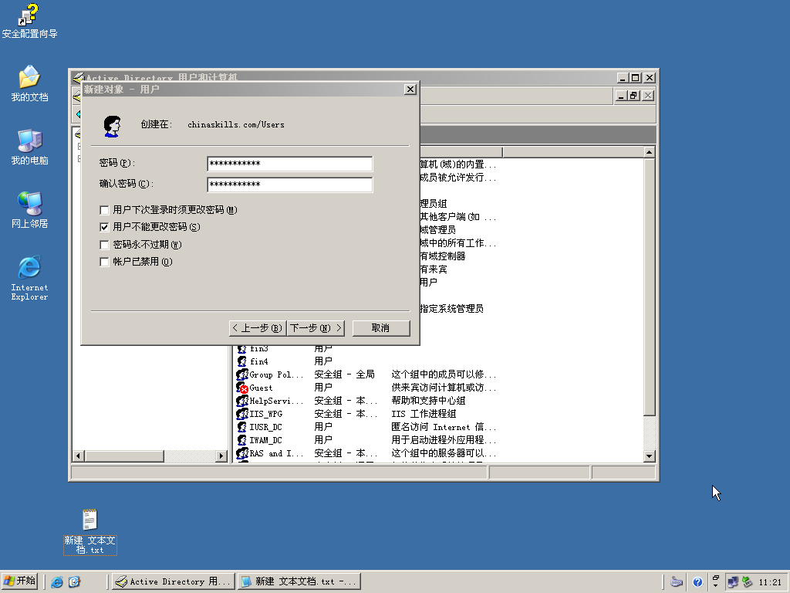Open the 安全配置向导 desktop shortcut
This screenshot has width=790, height=593.
point(29,21)
